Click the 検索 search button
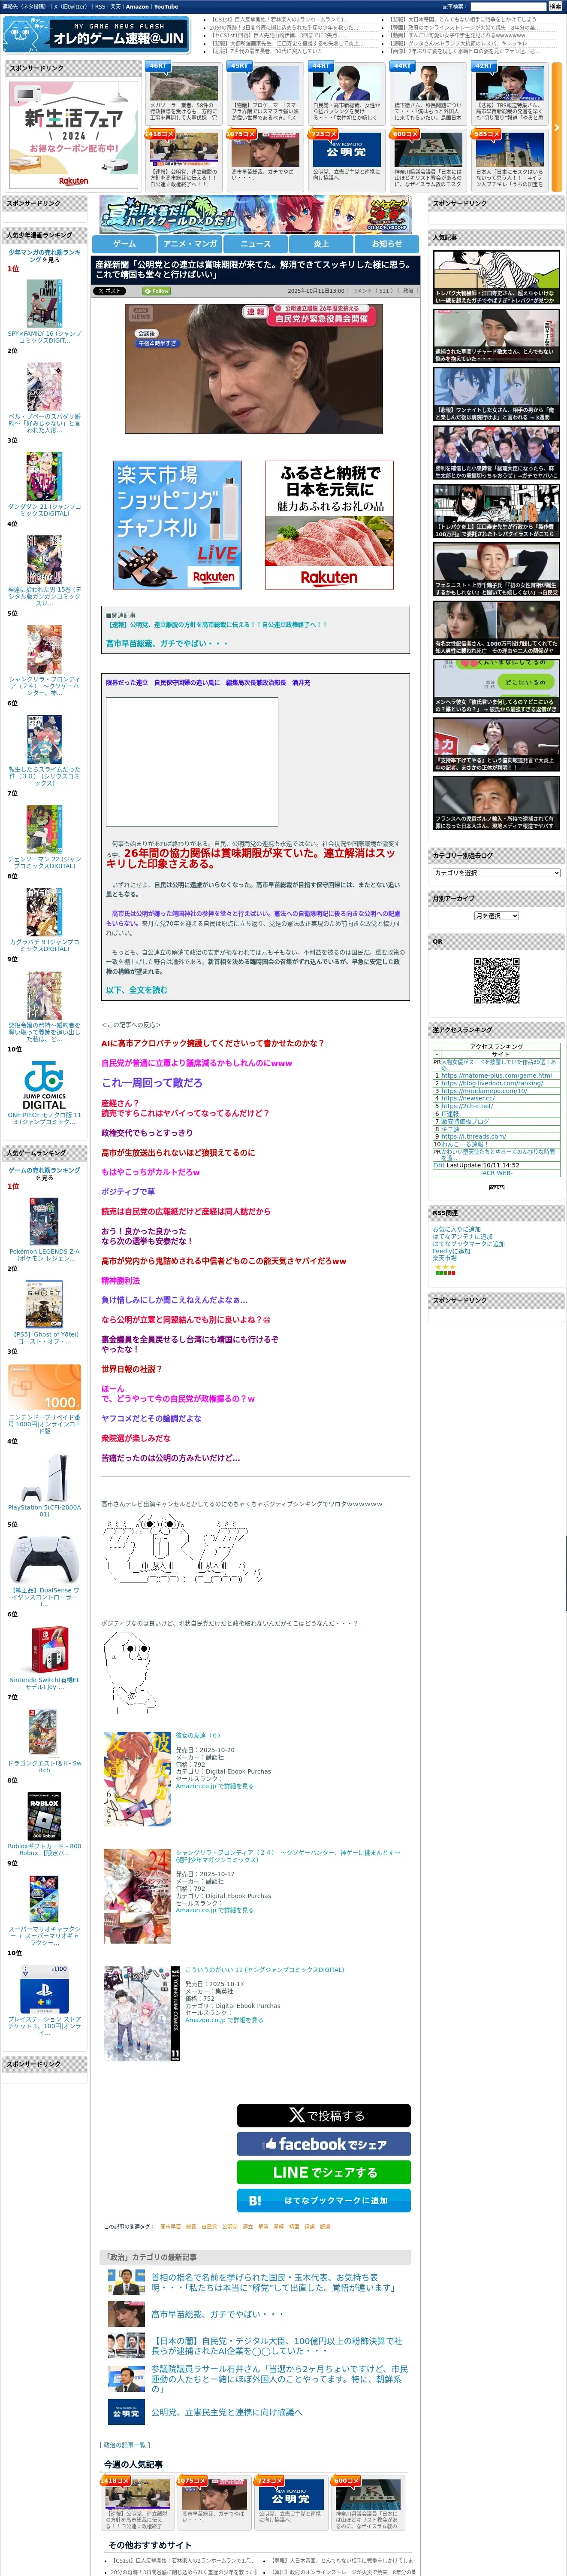Viewport: 567px width, 2576px height. [x=556, y=6]
